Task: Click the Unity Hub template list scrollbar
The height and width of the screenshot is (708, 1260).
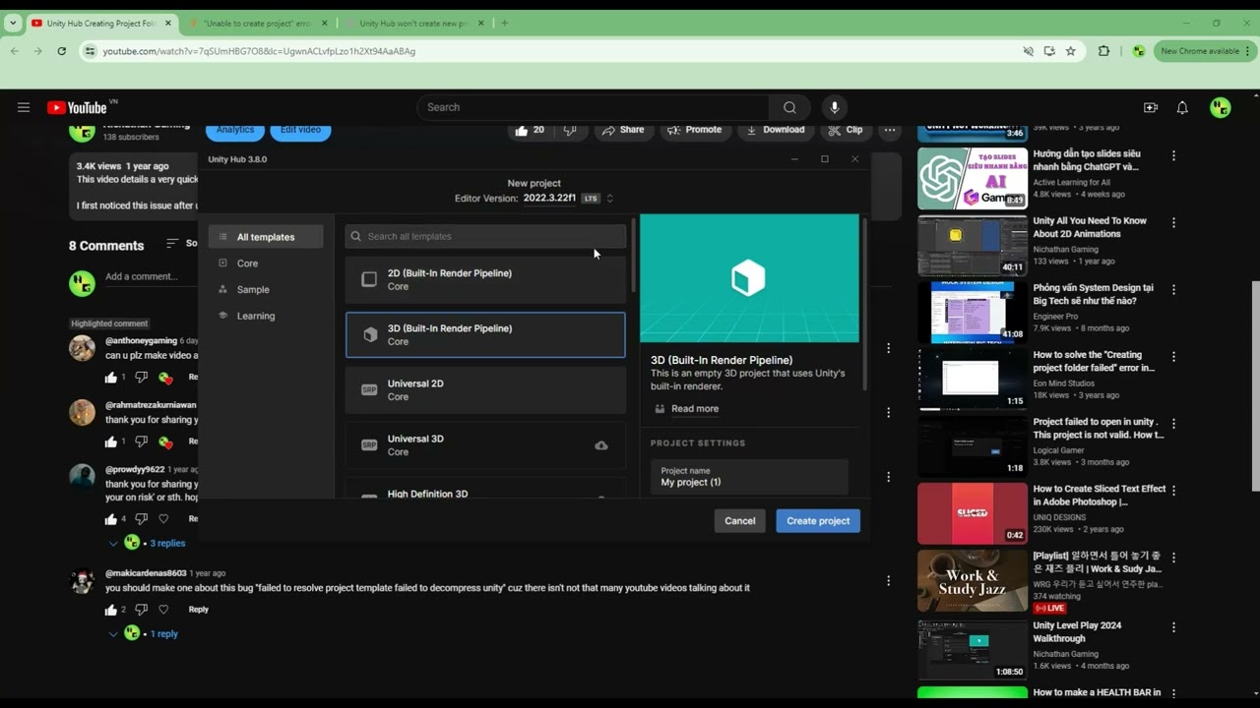Action: coord(633,256)
